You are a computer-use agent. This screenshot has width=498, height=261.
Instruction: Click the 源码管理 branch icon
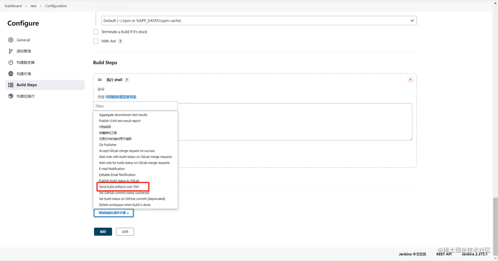[11, 51]
